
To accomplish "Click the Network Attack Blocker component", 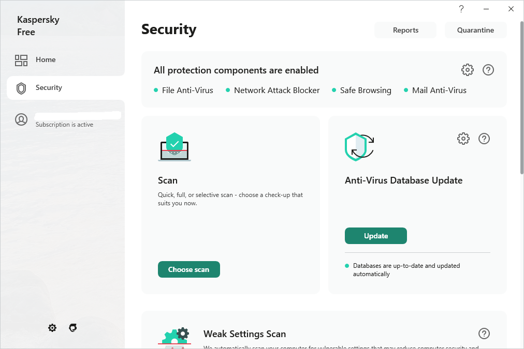I will (x=276, y=90).
